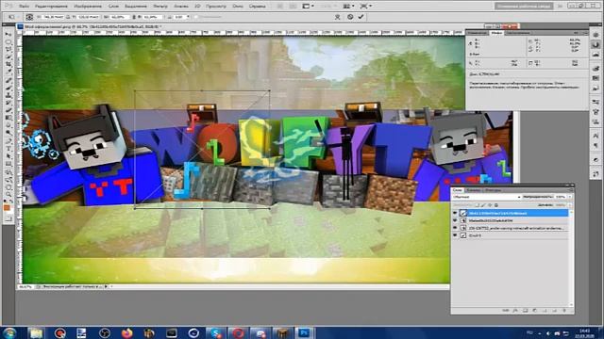The width and height of the screenshot is (604, 339).
Task: Open the Файл menu
Action: 24,7
